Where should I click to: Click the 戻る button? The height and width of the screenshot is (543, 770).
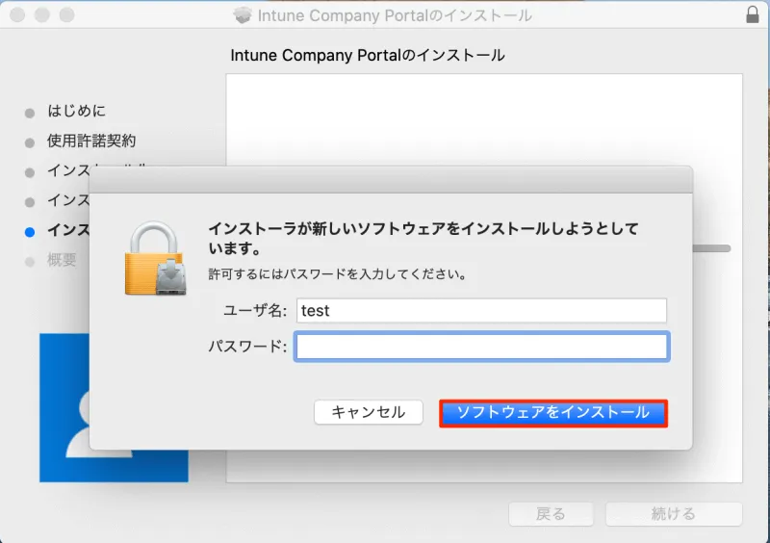tap(551, 514)
